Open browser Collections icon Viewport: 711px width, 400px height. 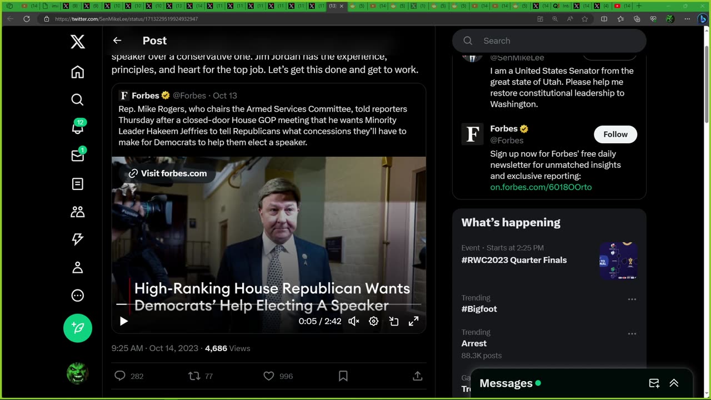point(637,19)
